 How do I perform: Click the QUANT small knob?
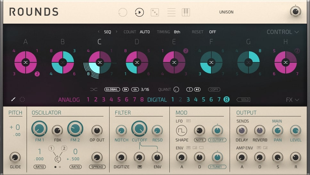176,90
